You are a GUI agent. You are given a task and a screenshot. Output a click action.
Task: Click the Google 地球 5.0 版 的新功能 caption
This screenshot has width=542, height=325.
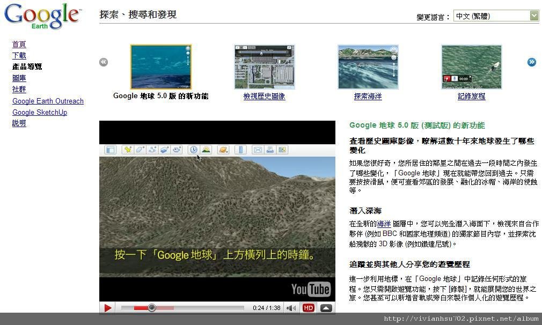161,96
